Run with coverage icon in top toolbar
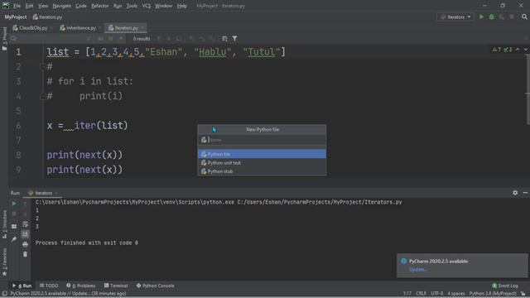530x298 pixels. point(502,17)
